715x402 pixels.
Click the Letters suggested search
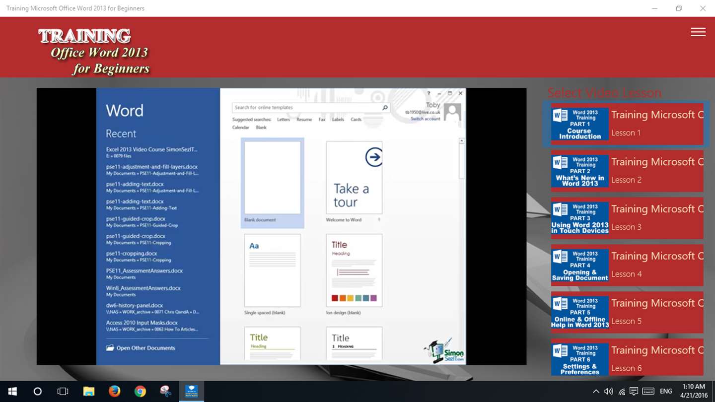tap(284, 120)
